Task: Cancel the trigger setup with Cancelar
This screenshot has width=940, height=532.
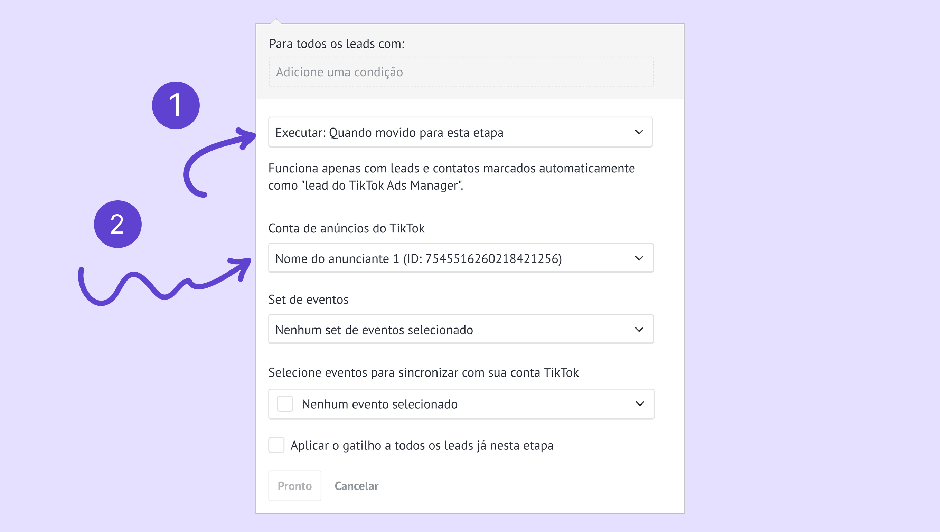Action: click(x=356, y=486)
